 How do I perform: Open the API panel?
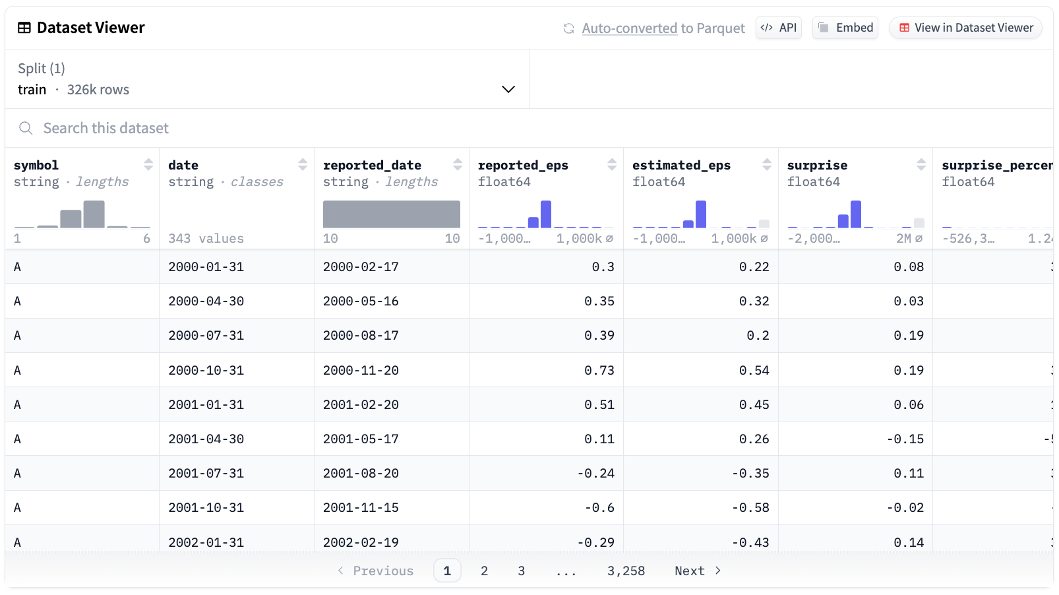(x=778, y=28)
